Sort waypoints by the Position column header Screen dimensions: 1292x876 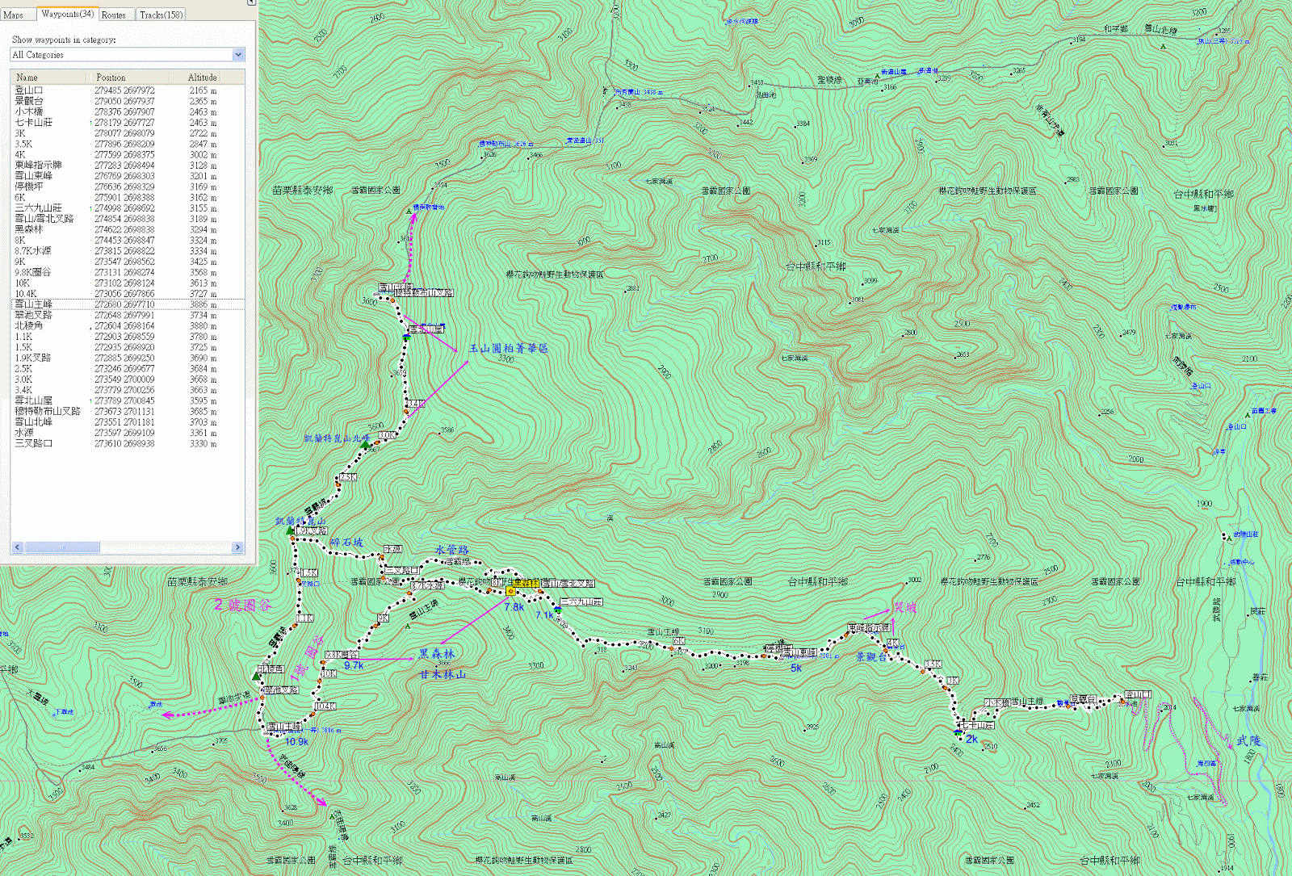point(128,78)
